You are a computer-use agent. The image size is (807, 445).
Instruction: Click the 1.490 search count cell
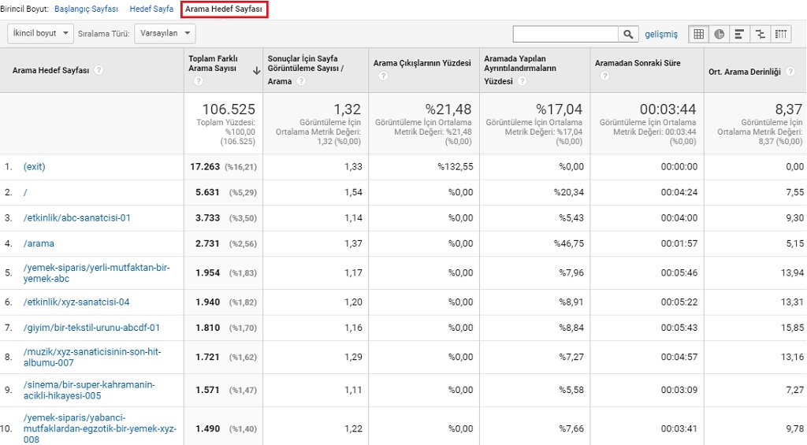(207, 428)
